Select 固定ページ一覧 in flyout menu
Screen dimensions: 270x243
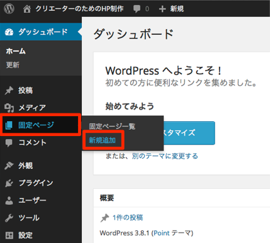pyautogui.click(x=112, y=126)
